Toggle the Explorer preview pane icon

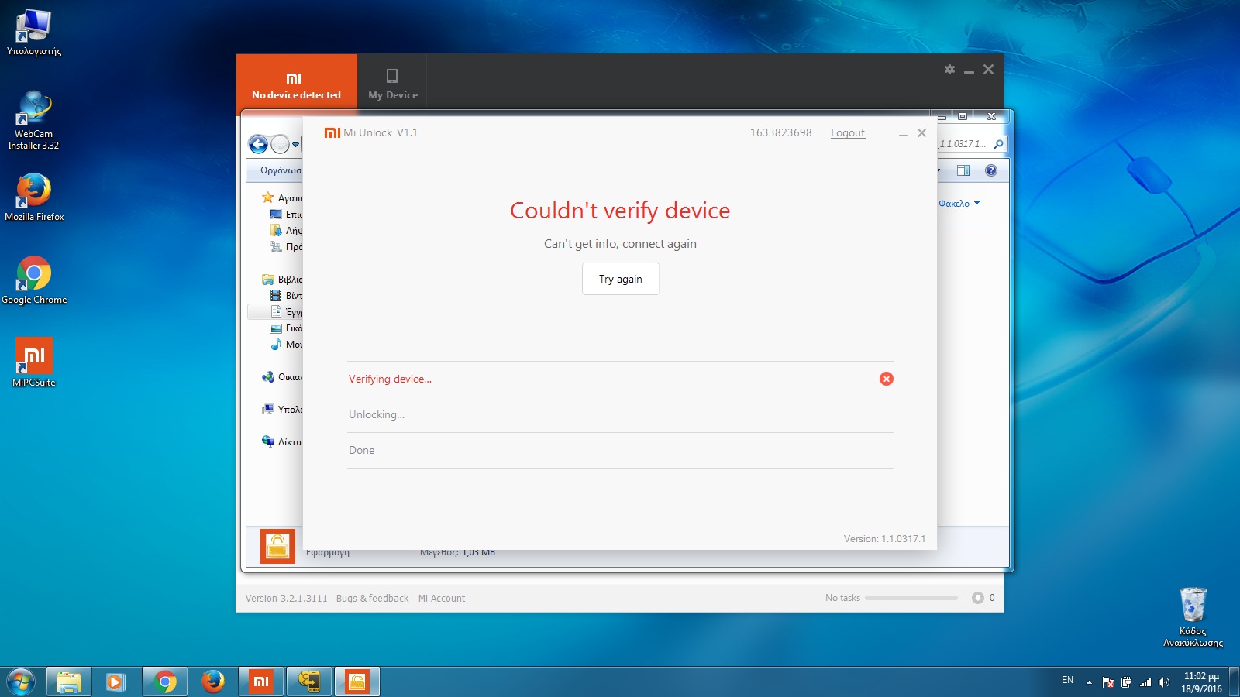pyautogui.click(x=963, y=170)
